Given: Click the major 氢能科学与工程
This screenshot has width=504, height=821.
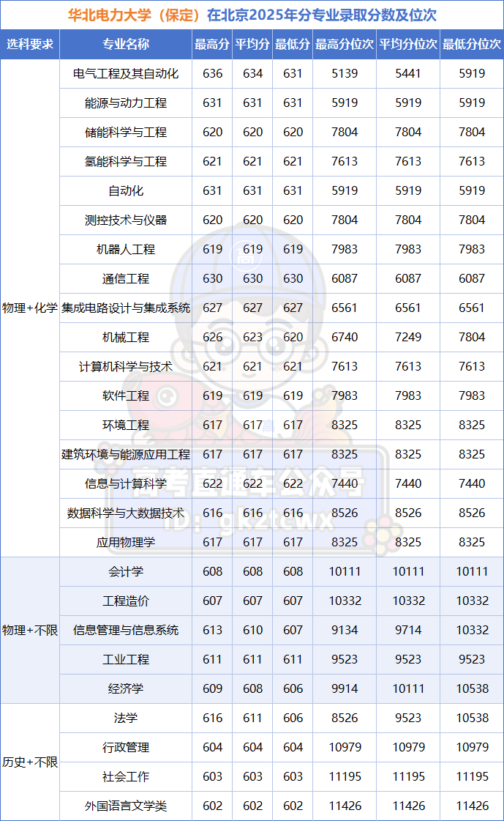Looking at the screenshot, I should pos(126,162).
